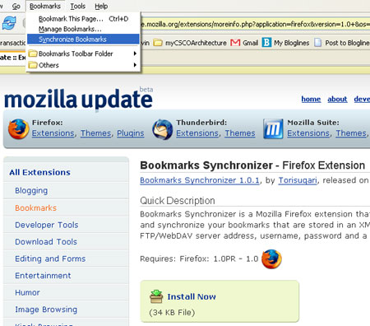This screenshot has height=326, width=370.
Task: Open Bookmarks category in sidebar
Action: point(35,207)
